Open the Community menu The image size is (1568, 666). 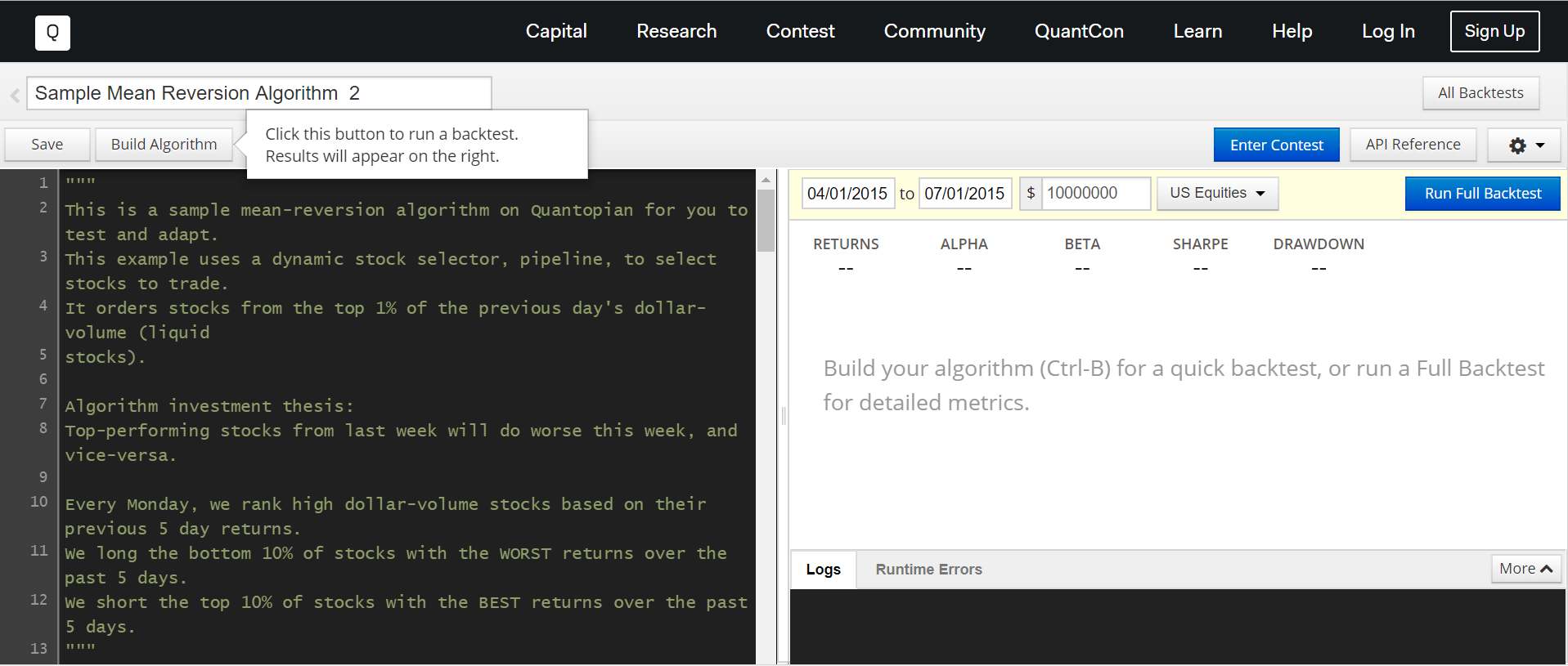pyautogui.click(x=934, y=31)
